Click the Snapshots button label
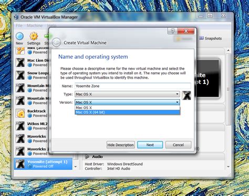249x196 pixels. tap(213, 38)
